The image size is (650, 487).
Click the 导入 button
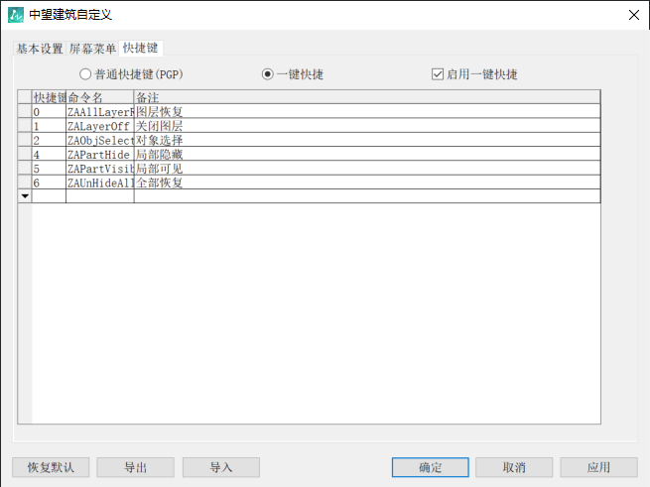tap(221, 467)
